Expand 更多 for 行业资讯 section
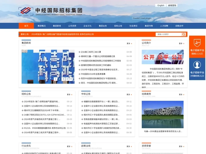 click(x=70, y=146)
